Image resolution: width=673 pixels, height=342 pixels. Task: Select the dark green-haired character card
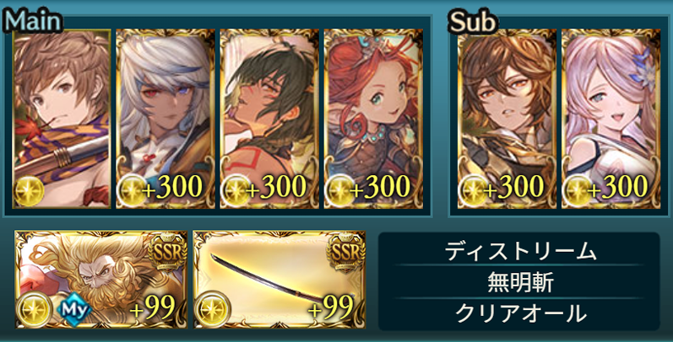point(269,119)
